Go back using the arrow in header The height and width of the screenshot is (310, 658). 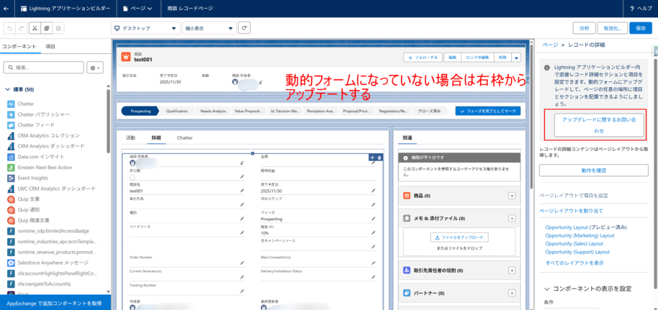pyautogui.click(x=6, y=8)
